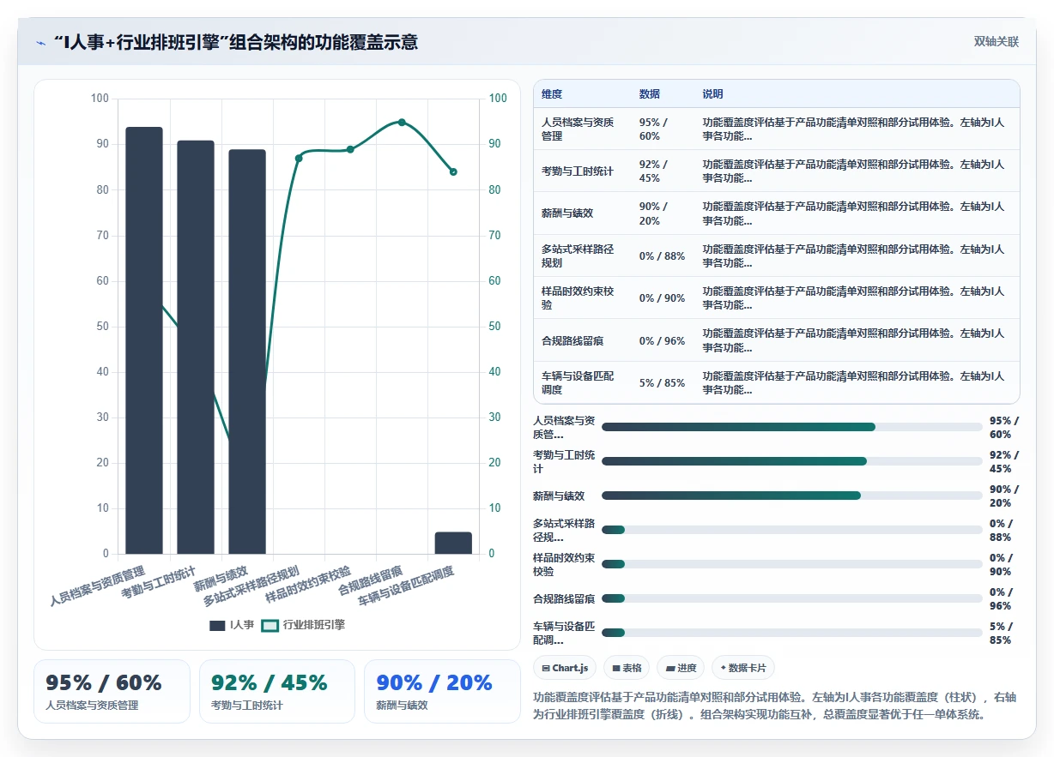Select the 表格 chip
The image size is (1054, 757).
pos(627,668)
